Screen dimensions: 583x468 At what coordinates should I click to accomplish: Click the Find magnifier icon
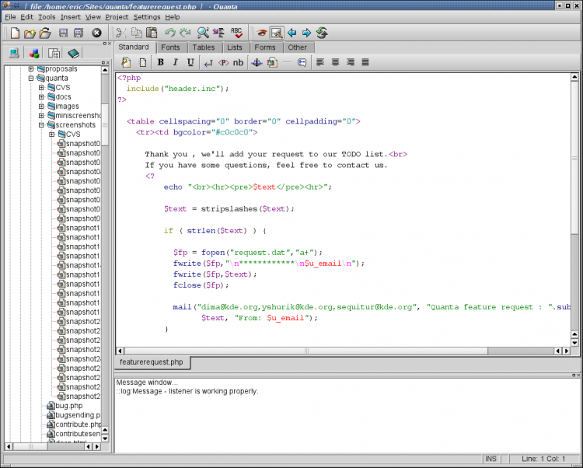click(202, 33)
